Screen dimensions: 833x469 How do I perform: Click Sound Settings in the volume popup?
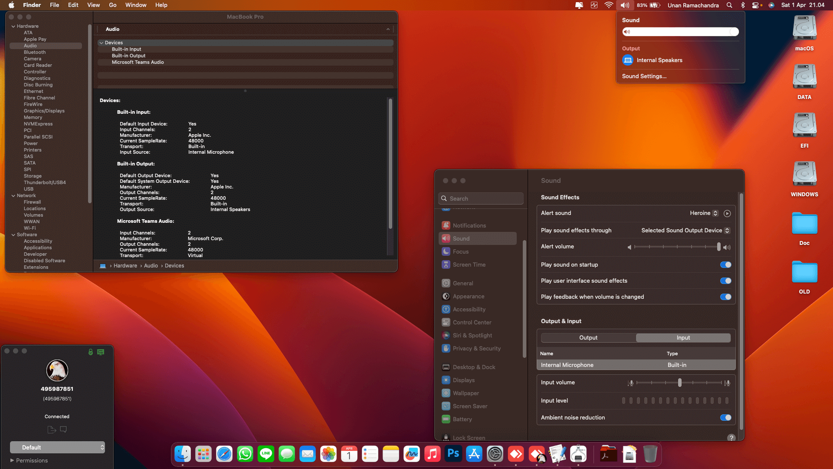[x=644, y=76]
